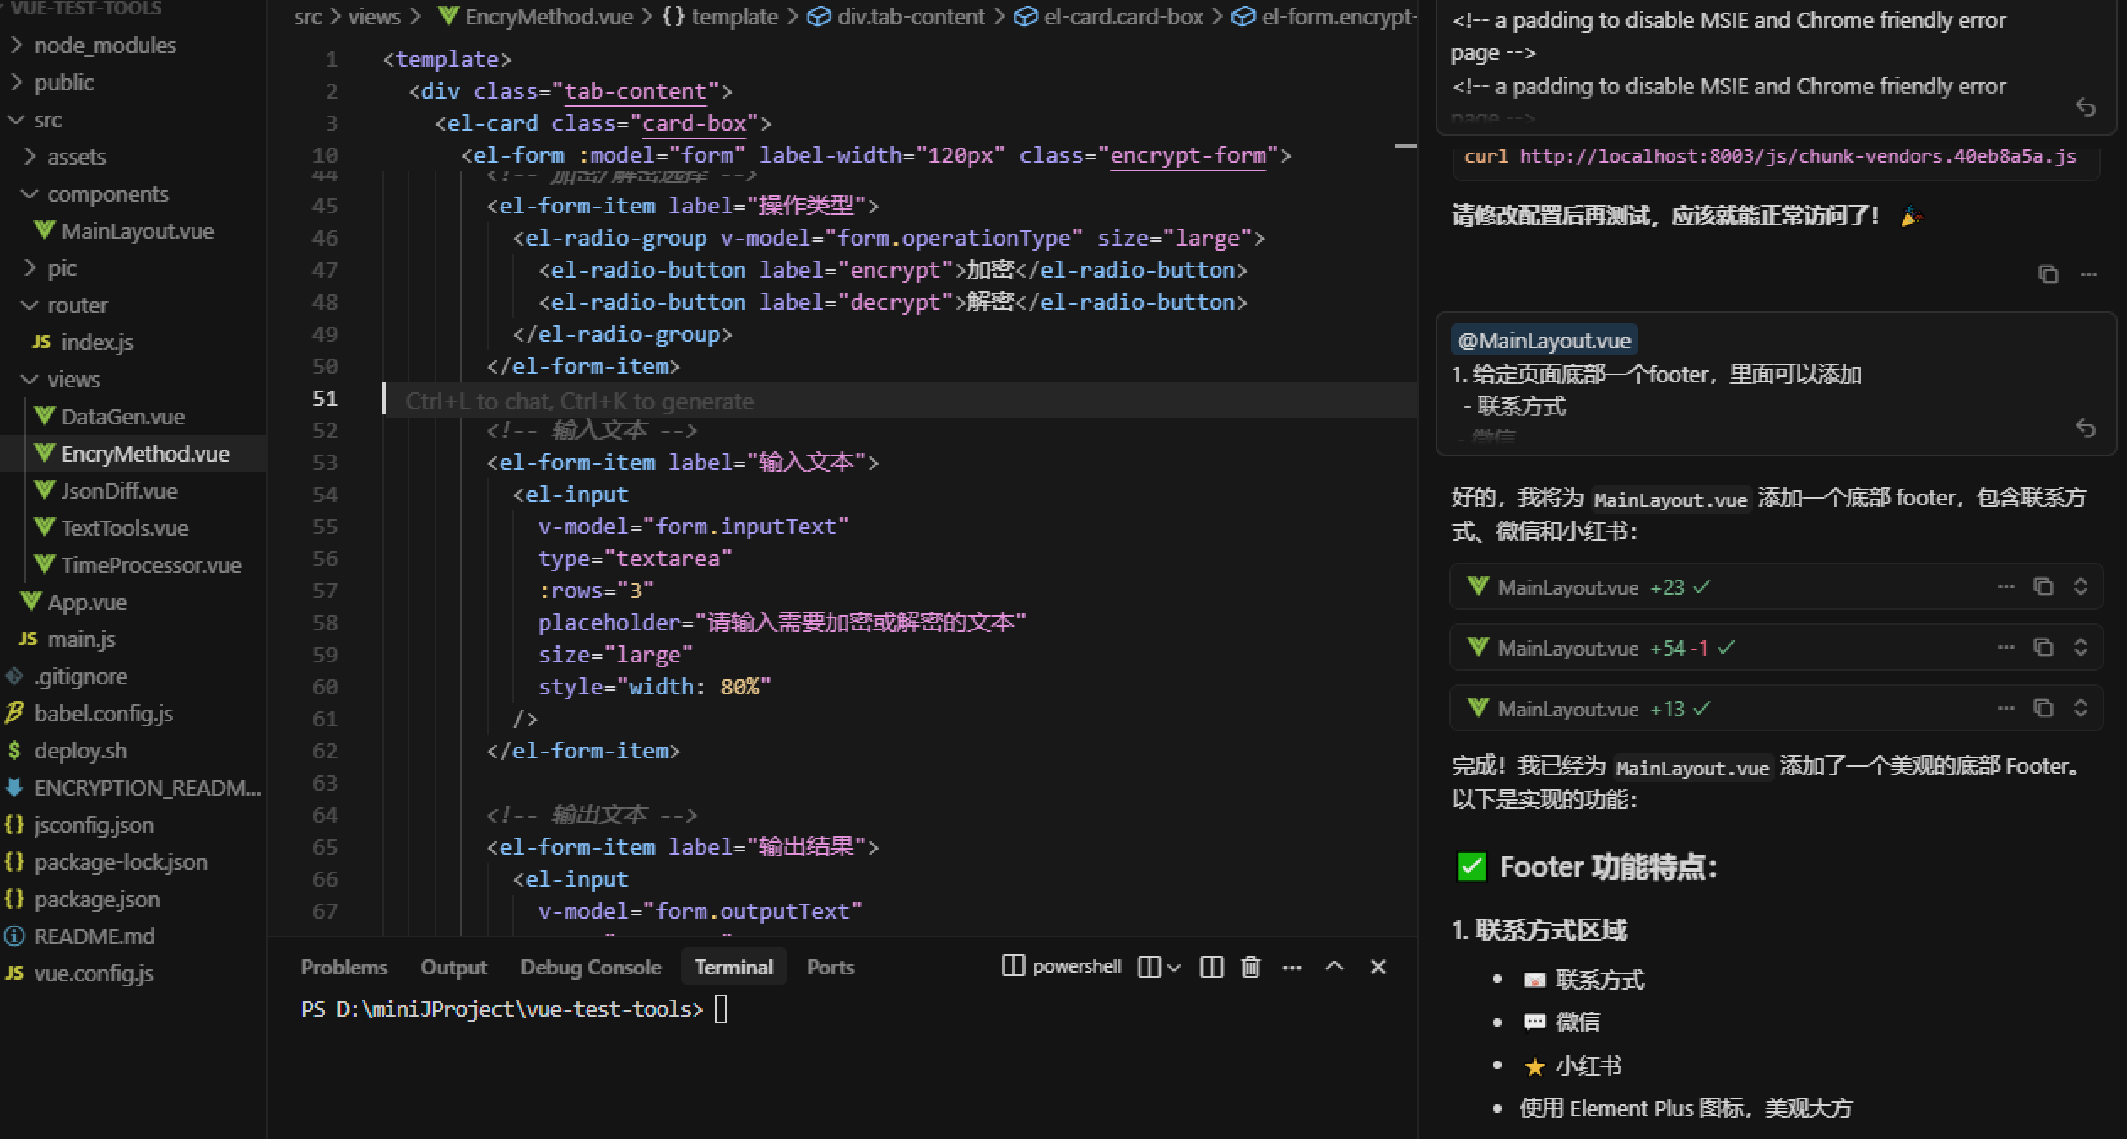Click the copy message icon in the chat
This screenshot has width=2127, height=1139.
[2048, 274]
